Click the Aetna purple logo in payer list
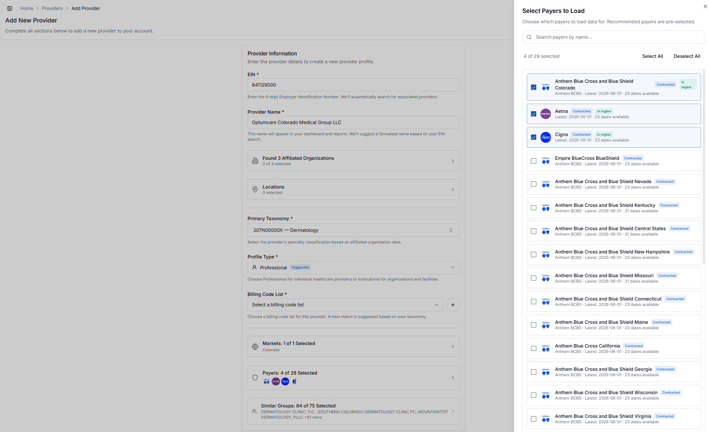 click(545, 114)
